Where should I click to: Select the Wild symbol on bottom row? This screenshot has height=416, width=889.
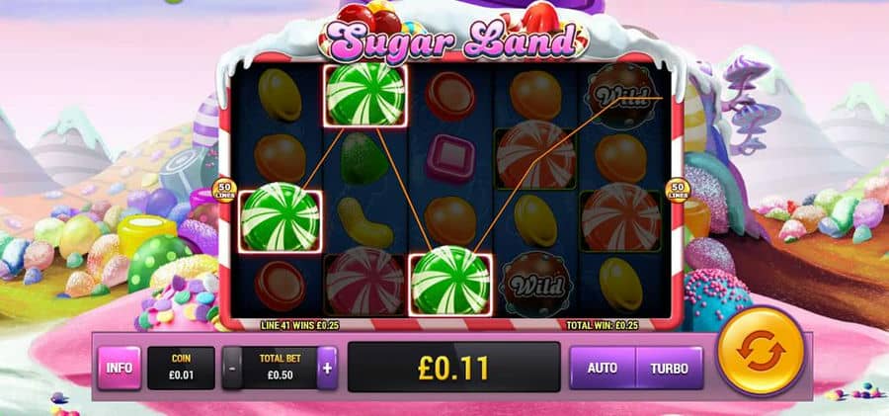point(535,284)
